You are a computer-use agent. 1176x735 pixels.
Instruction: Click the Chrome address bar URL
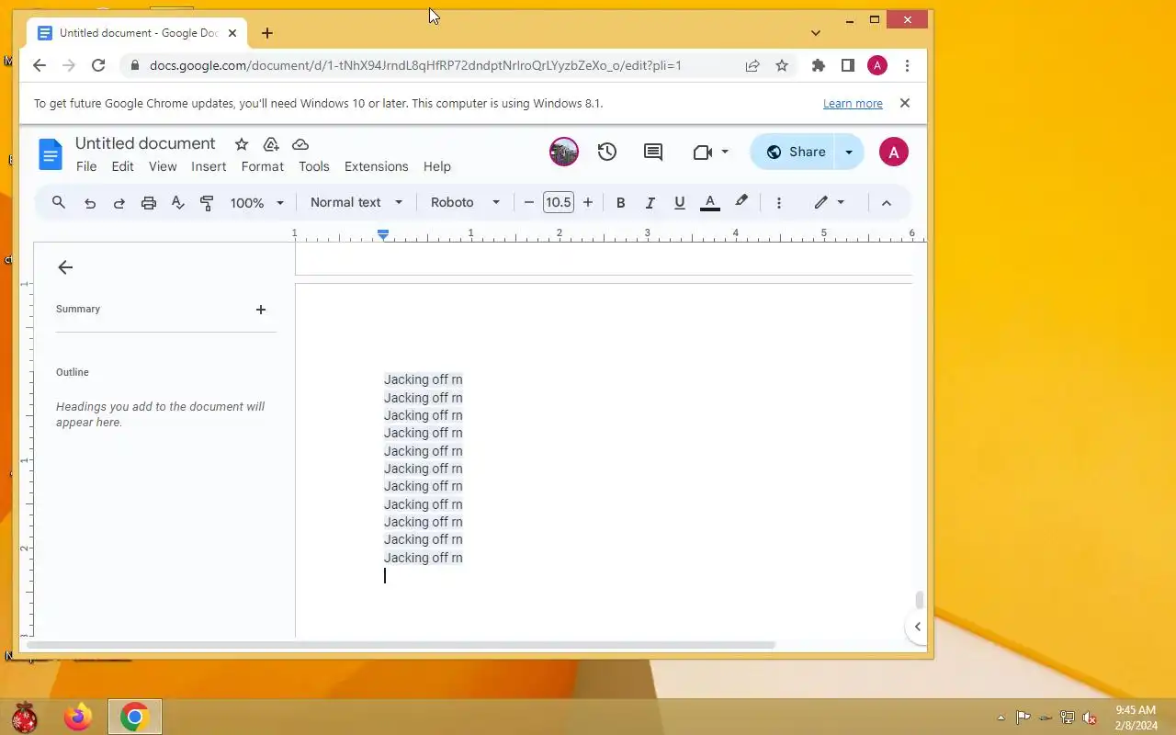click(x=415, y=65)
